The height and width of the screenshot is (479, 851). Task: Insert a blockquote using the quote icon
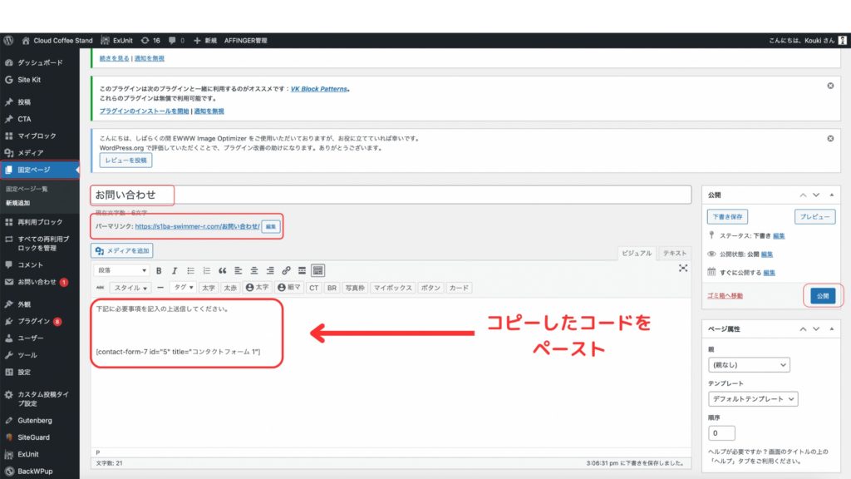(222, 270)
